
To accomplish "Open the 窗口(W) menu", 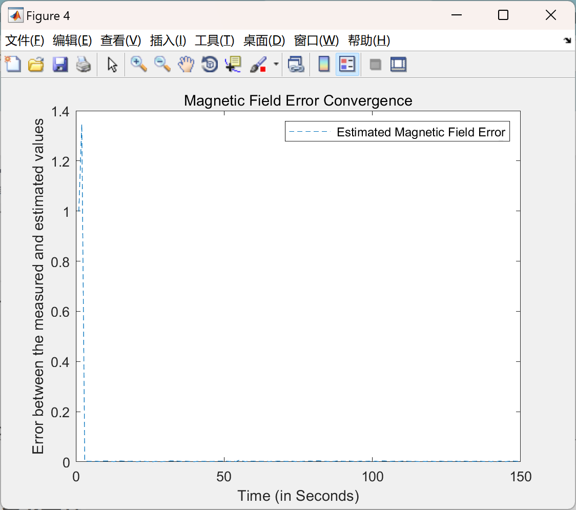I will point(316,40).
